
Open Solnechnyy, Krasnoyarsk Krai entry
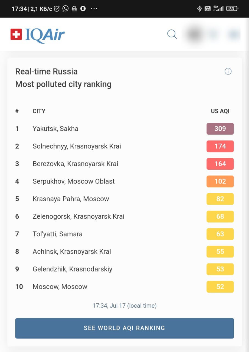[x=77, y=146]
